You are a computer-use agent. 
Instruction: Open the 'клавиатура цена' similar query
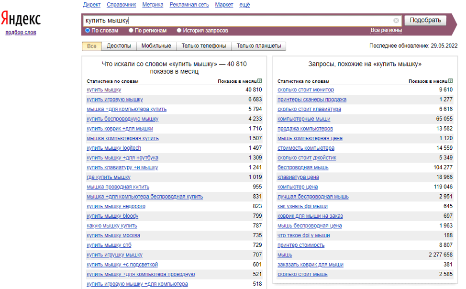point(298,177)
